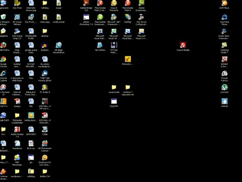242x182 pixels.
Task: Open the Microsoft Visual C++ shortcut
Action: click(x=141, y=31)
